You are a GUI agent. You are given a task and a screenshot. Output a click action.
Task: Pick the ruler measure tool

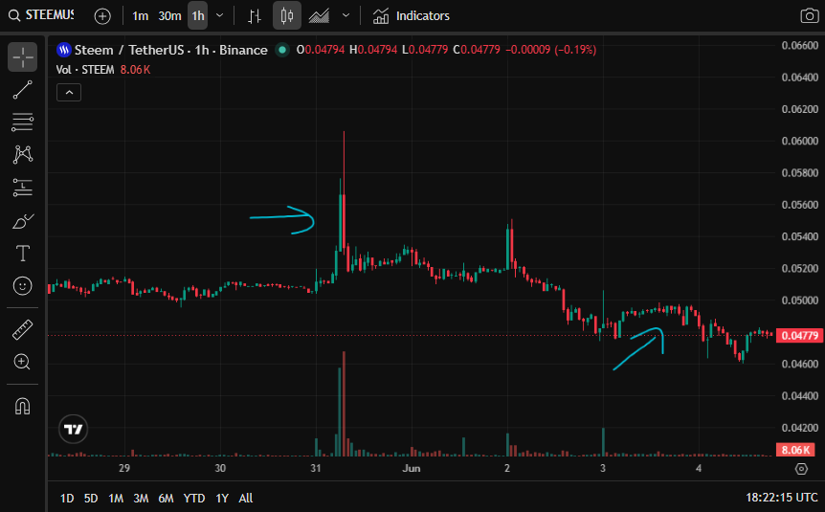(x=23, y=330)
